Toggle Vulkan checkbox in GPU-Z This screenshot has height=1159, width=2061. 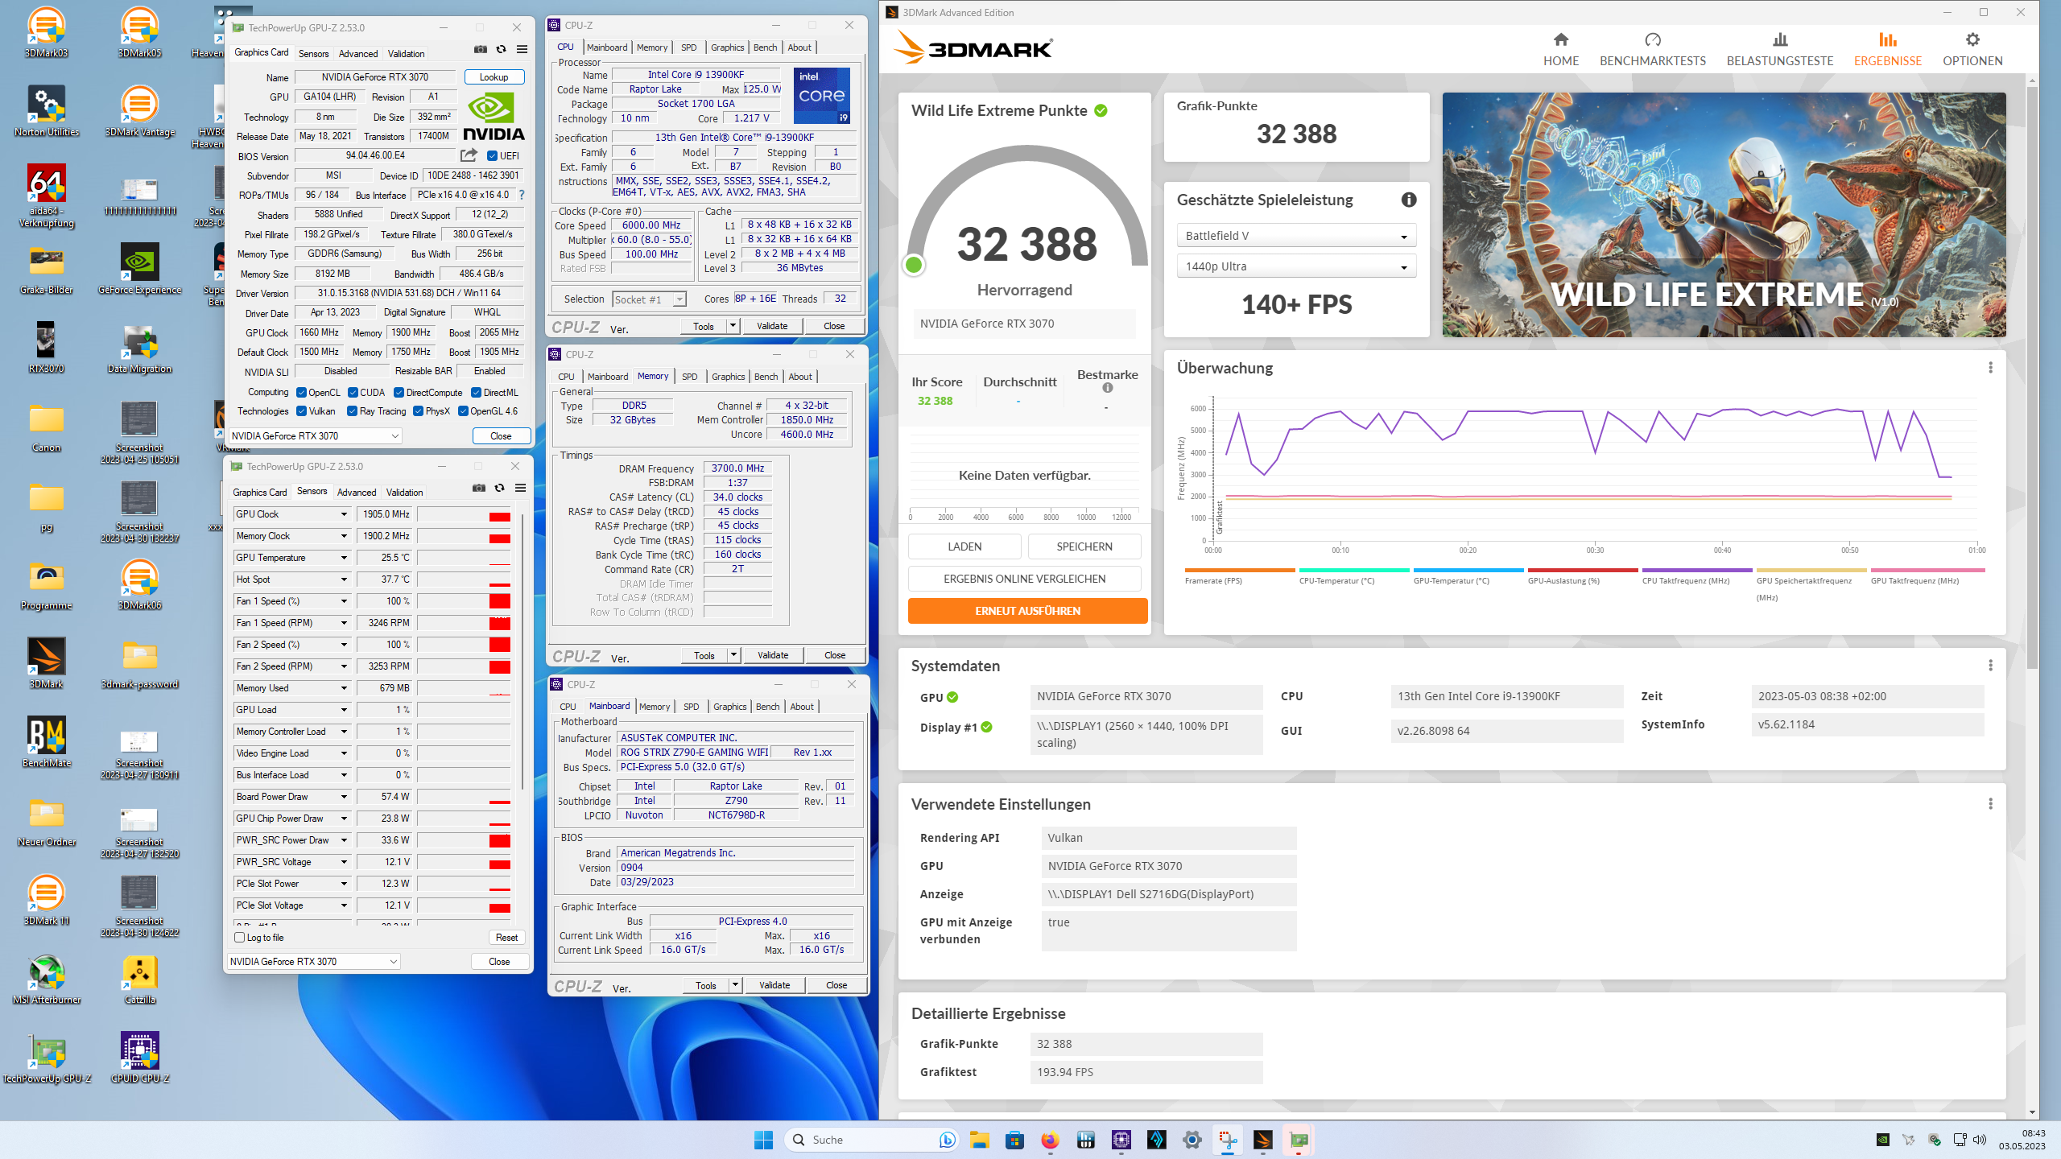[x=301, y=411]
